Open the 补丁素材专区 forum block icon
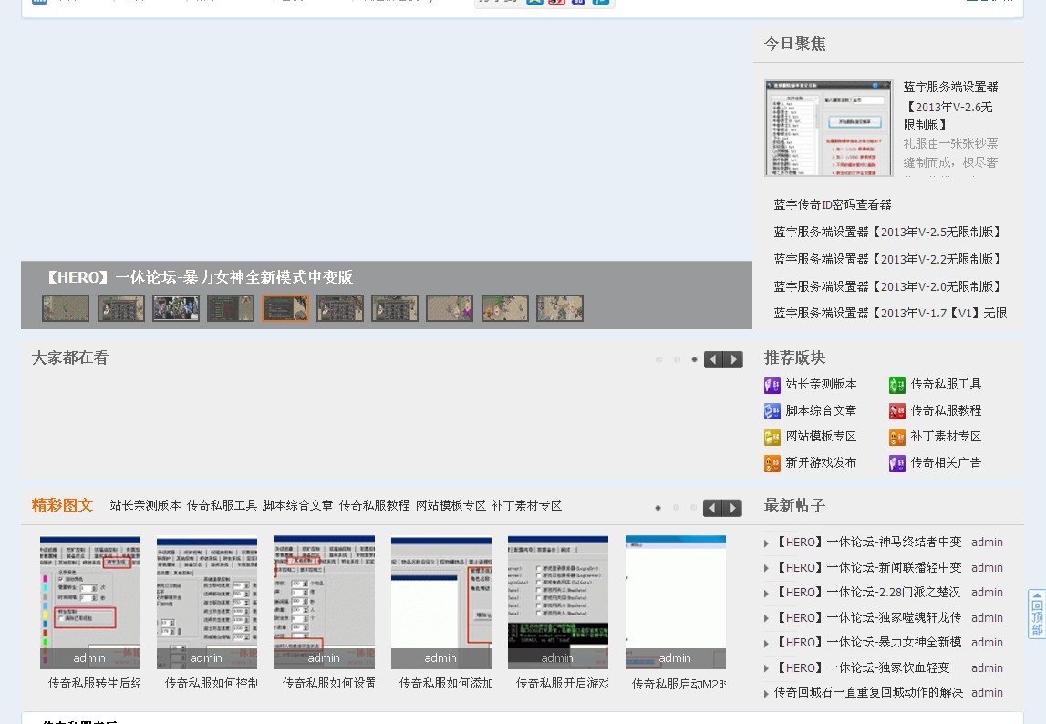This screenshot has width=1046, height=724. (x=897, y=437)
